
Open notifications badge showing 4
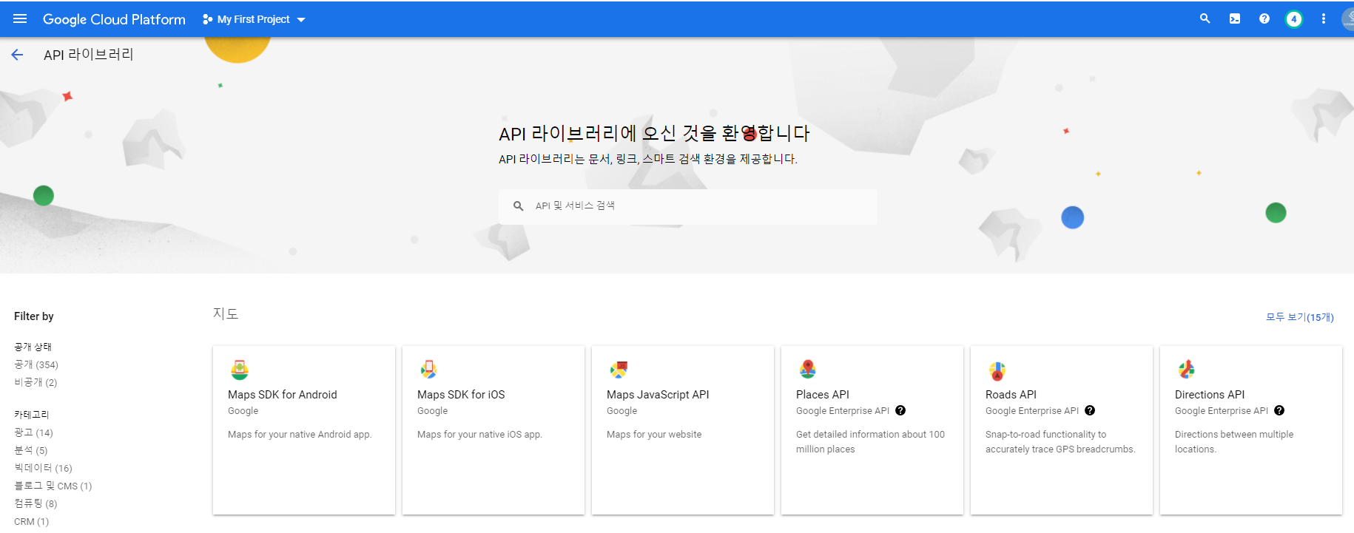[1294, 19]
